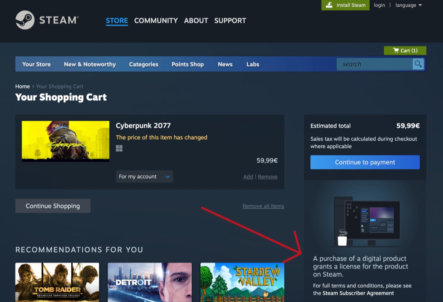This screenshot has height=302, width=443.
Task: Click the Continue Shopping button
Action: [53, 206]
